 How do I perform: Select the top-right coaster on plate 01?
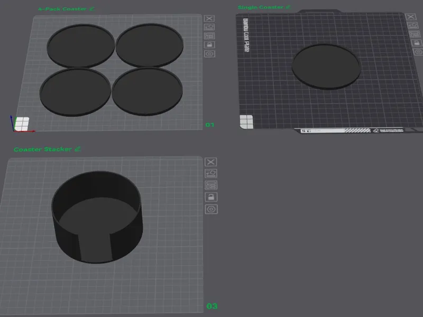(150, 45)
